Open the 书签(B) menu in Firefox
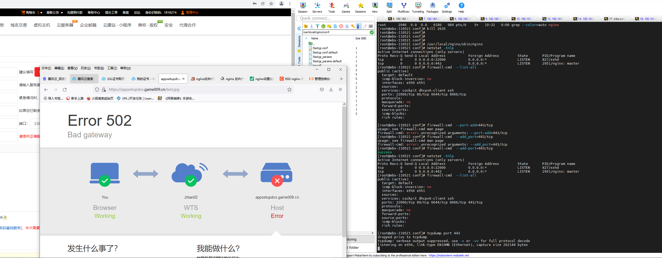Viewport: 662px width, 258px height. tap(99, 68)
